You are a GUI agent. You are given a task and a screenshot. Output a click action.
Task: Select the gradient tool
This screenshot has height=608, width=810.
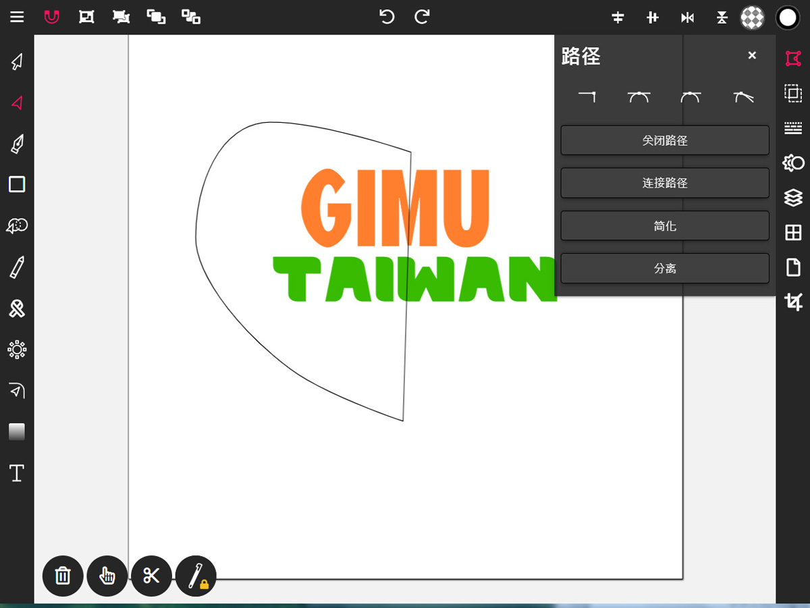pyautogui.click(x=17, y=432)
